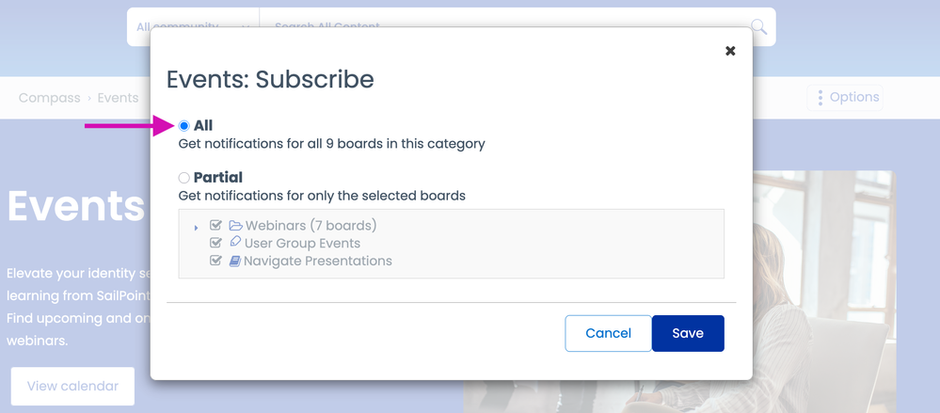Uncheck the User Group Events checkbox
The height and width of the screenshot is (413, 940).
pyautogui.click(x=216, y=243)
